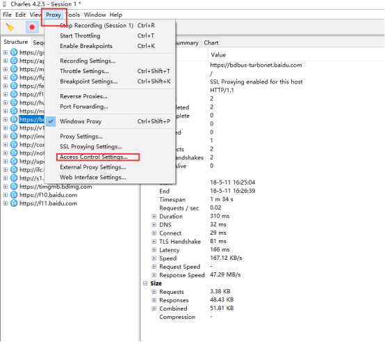The image size is (385, 342).
Task: Choose Stop Recording (Session 1)
Action: (110, 26)
